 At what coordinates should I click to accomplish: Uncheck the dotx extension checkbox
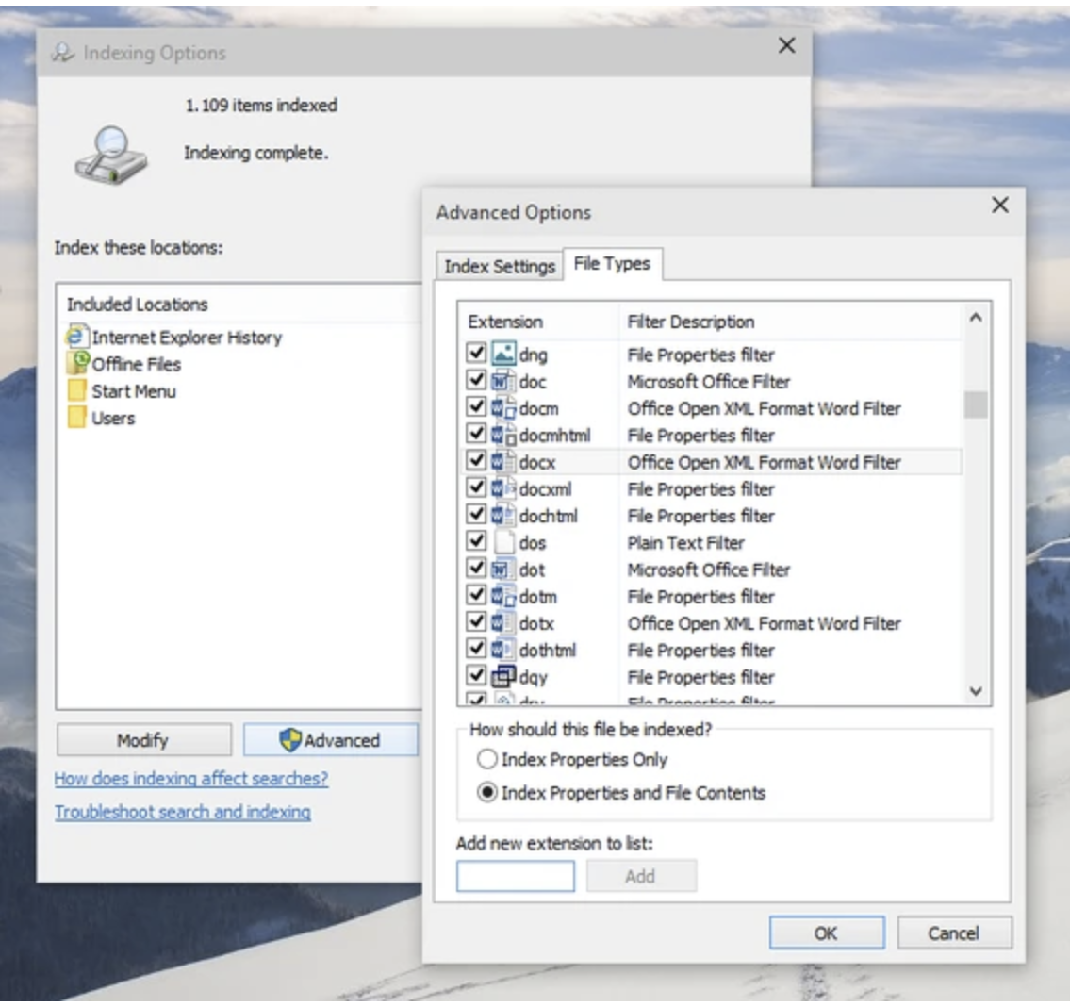[x=476, y=622]
